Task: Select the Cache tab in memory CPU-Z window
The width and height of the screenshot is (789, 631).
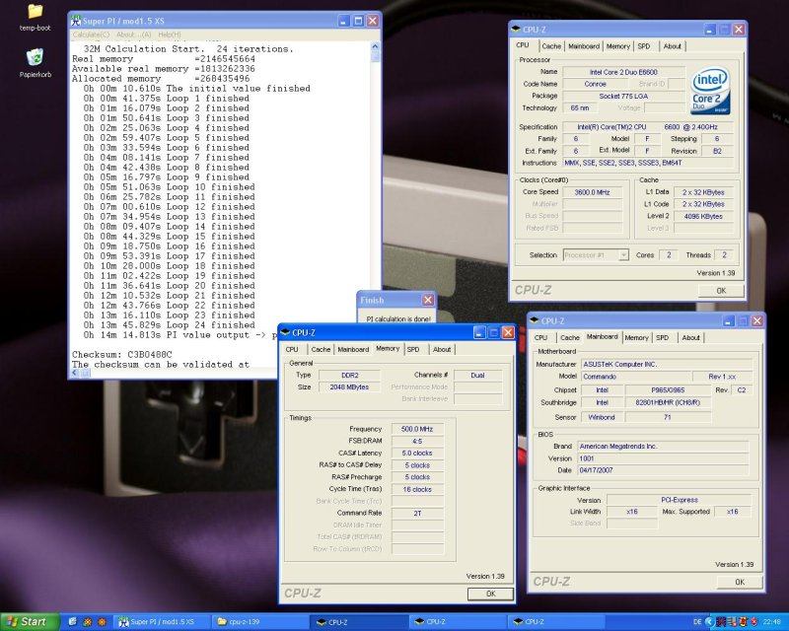Action: tap(321, 349)
